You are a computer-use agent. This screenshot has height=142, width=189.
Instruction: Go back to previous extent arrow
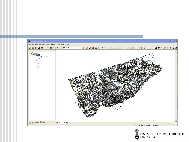pos(159,48)
